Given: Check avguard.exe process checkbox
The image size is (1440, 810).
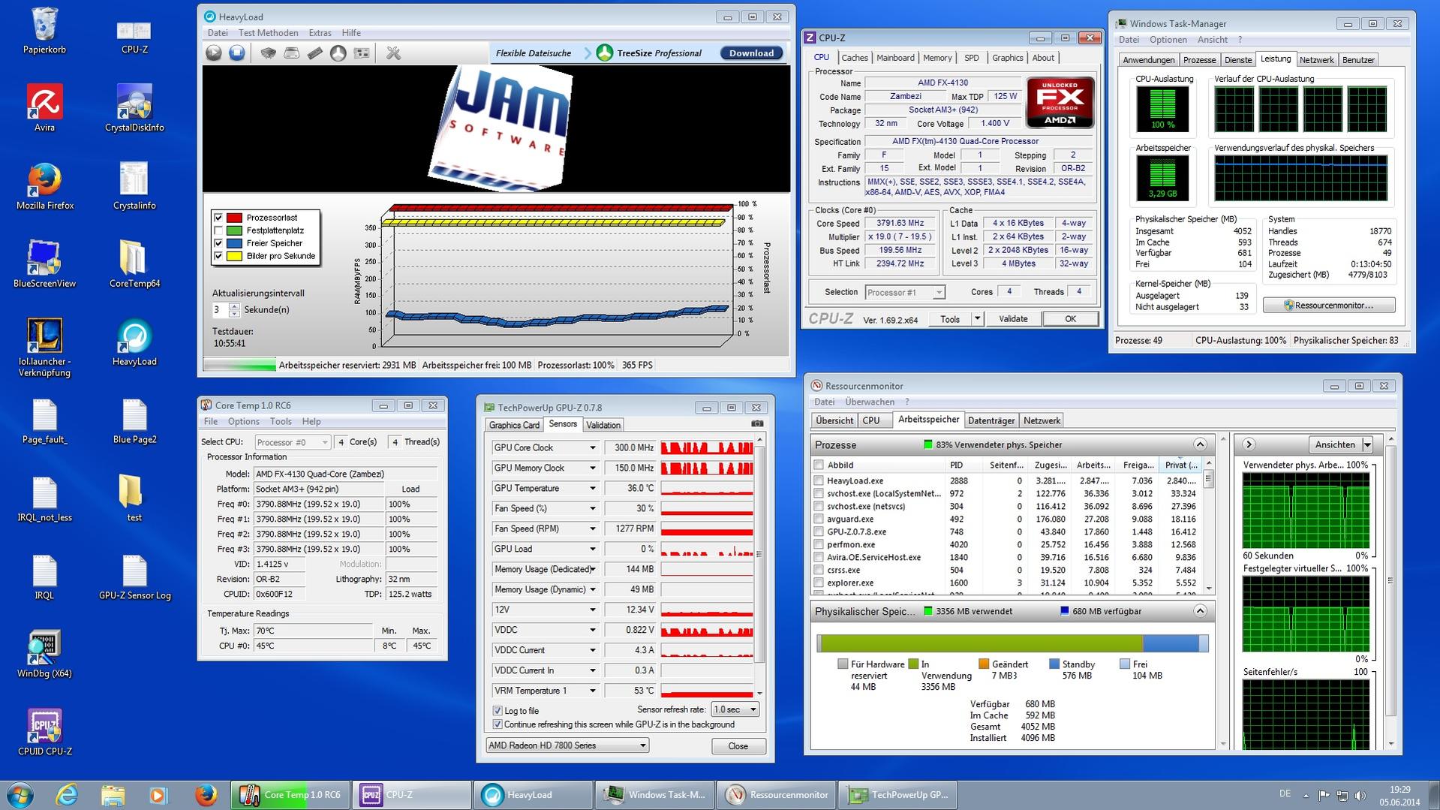Looking at the screenshot, I should pos(819,519).
